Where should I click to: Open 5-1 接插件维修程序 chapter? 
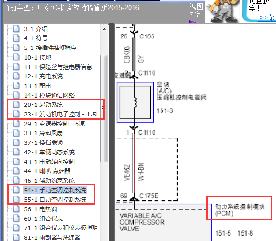[50, 48]
